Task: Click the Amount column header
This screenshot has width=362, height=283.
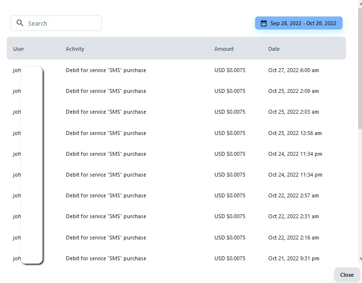Action: (x=224, y=49)
